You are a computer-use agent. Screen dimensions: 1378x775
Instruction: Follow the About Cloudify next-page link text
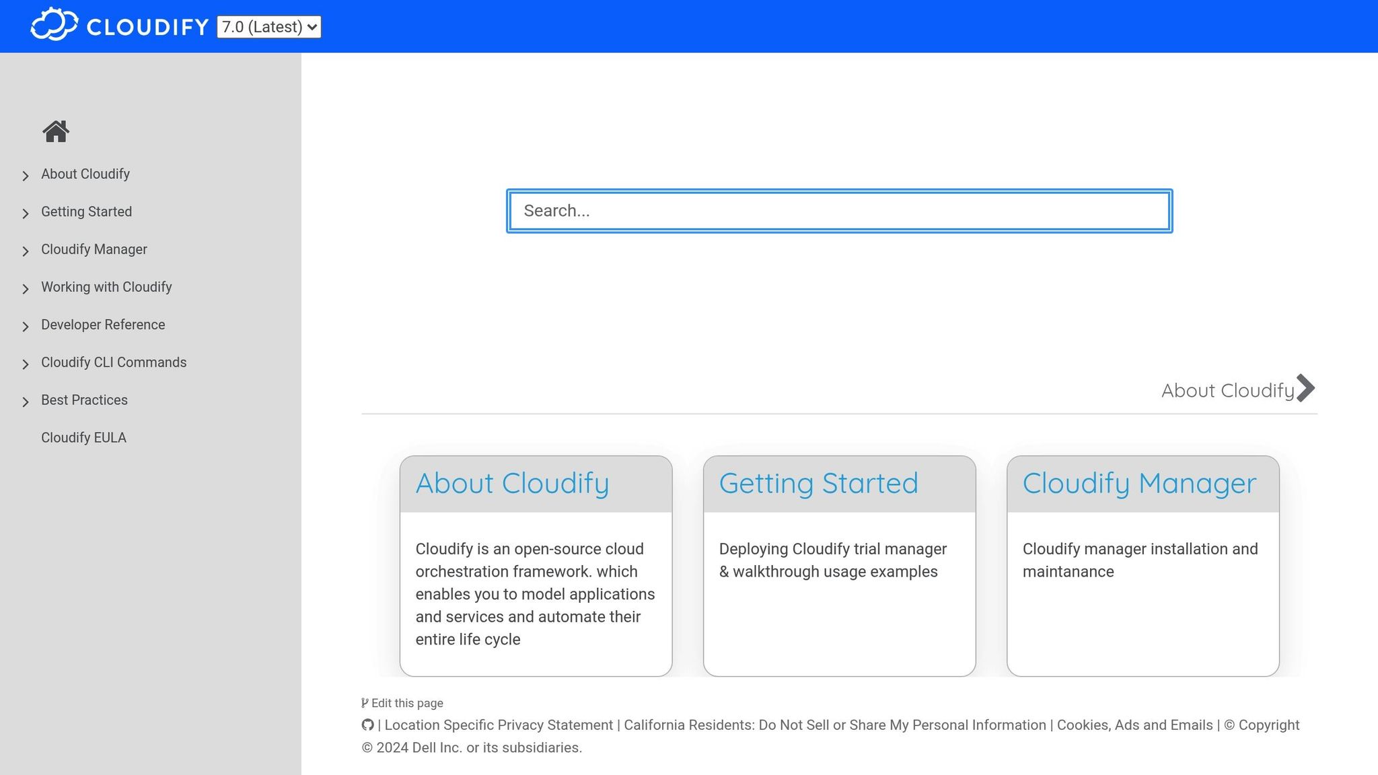pos(1227,391)
